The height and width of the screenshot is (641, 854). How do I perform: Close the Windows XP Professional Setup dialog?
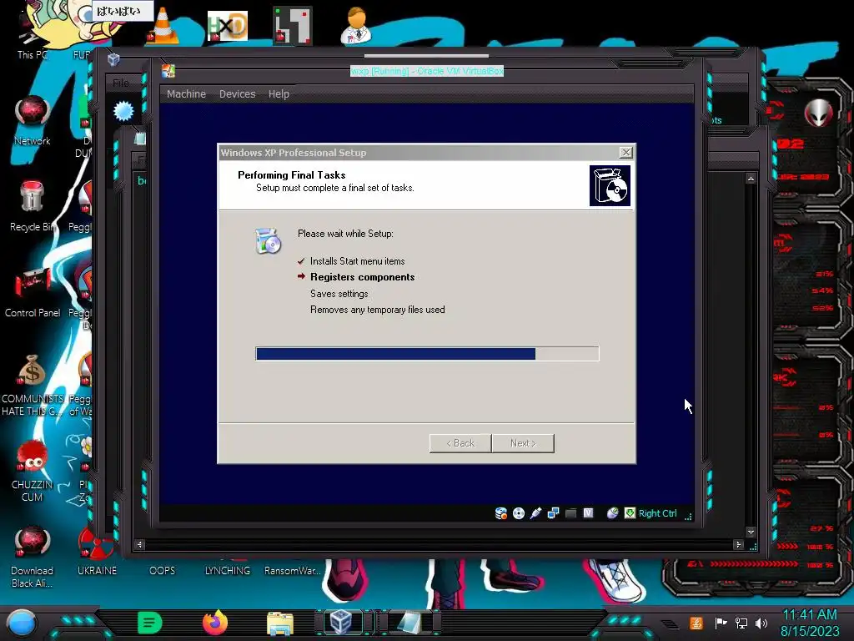625,153
